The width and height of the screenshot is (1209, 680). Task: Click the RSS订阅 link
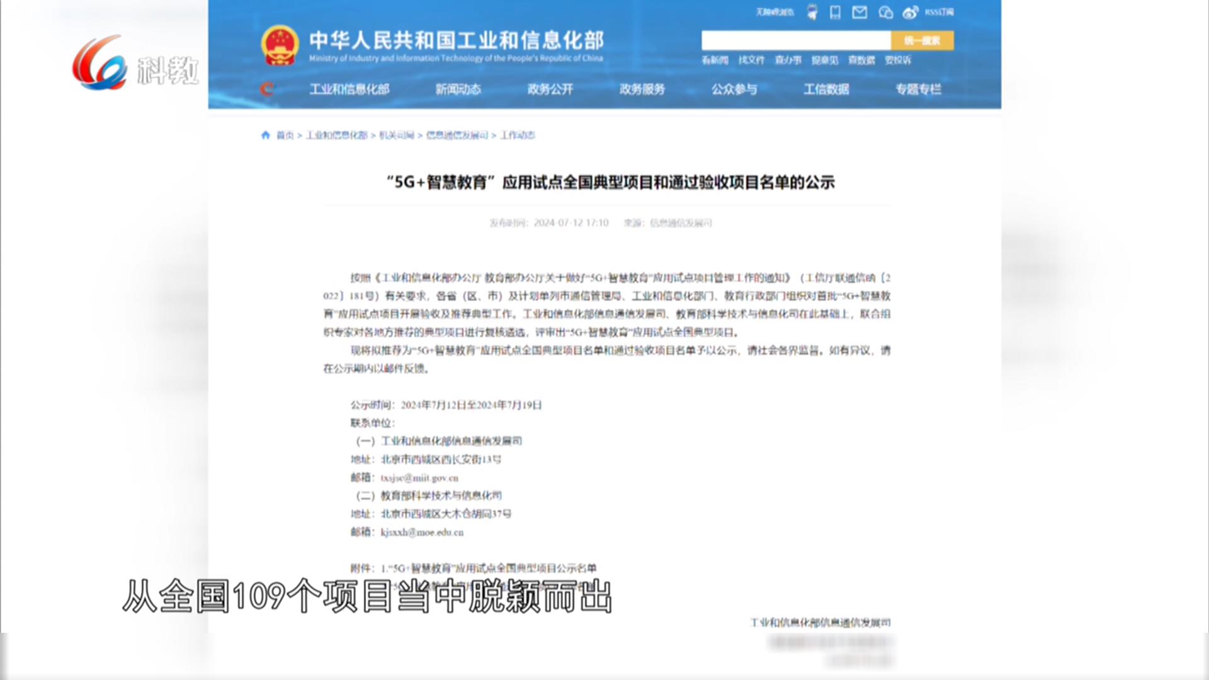pyautogui.click(x=939, y=12)
